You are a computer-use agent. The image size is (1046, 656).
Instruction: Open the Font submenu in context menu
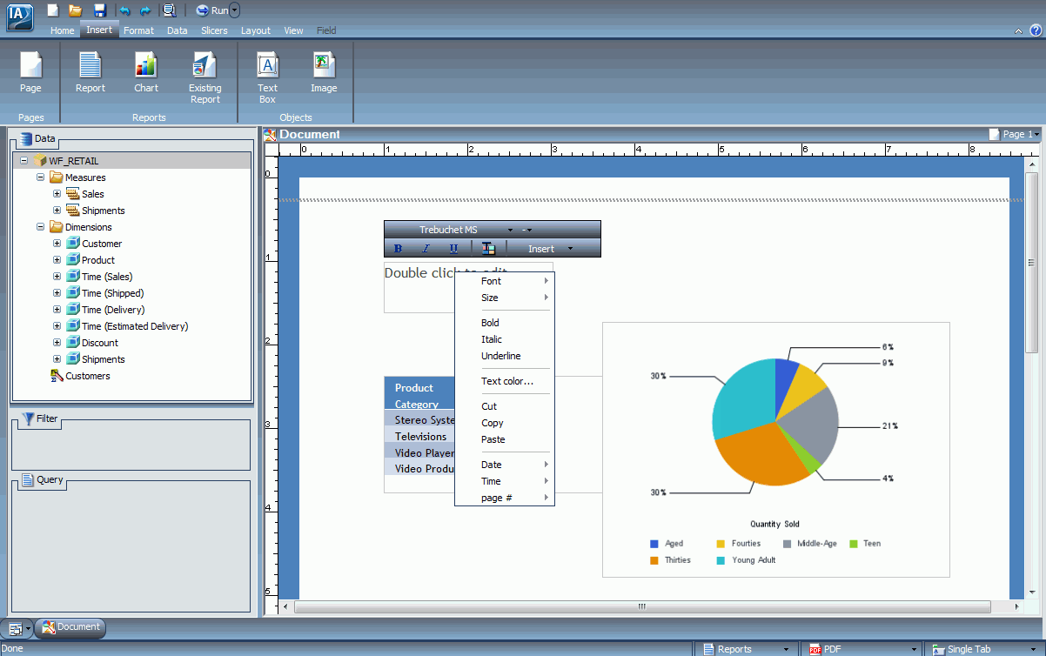tap(505, 281)
